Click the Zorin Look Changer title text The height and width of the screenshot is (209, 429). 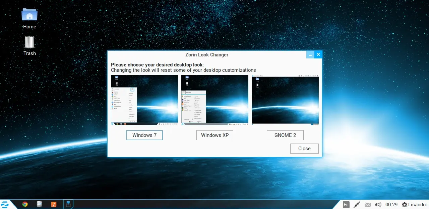click(207, 55)
